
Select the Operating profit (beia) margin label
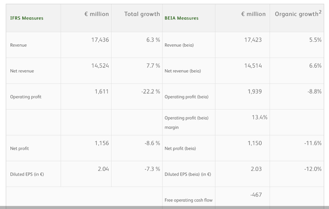[187, 122]
